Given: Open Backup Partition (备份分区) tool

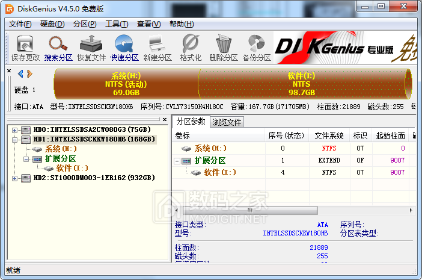Looking at the screenshot, I should (x=257, y=48).
